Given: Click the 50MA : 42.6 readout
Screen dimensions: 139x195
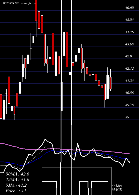Looking at the screenshot, I should coord(17,174).
